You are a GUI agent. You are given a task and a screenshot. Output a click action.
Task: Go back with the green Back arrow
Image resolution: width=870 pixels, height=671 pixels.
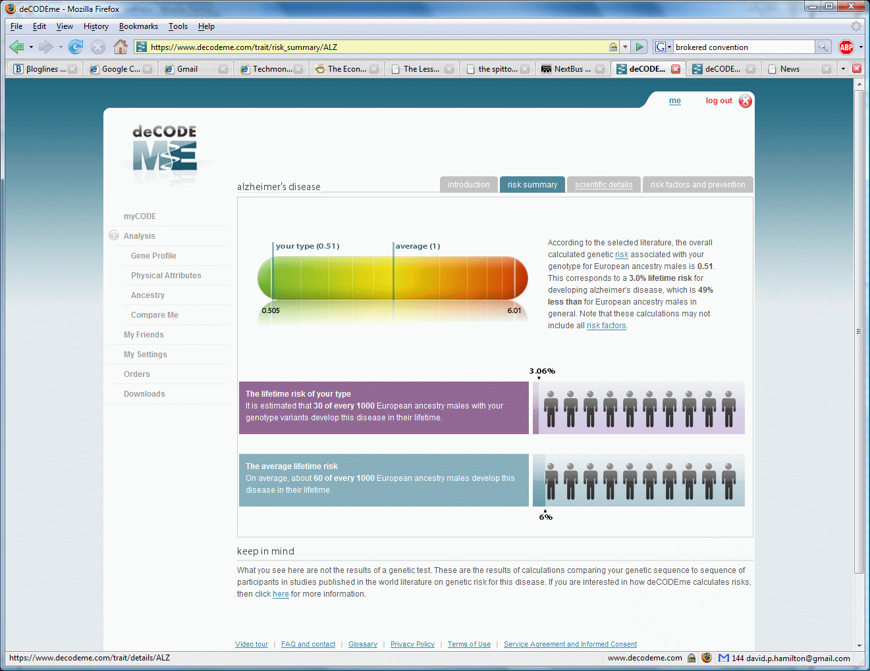(x=16, y=47)
